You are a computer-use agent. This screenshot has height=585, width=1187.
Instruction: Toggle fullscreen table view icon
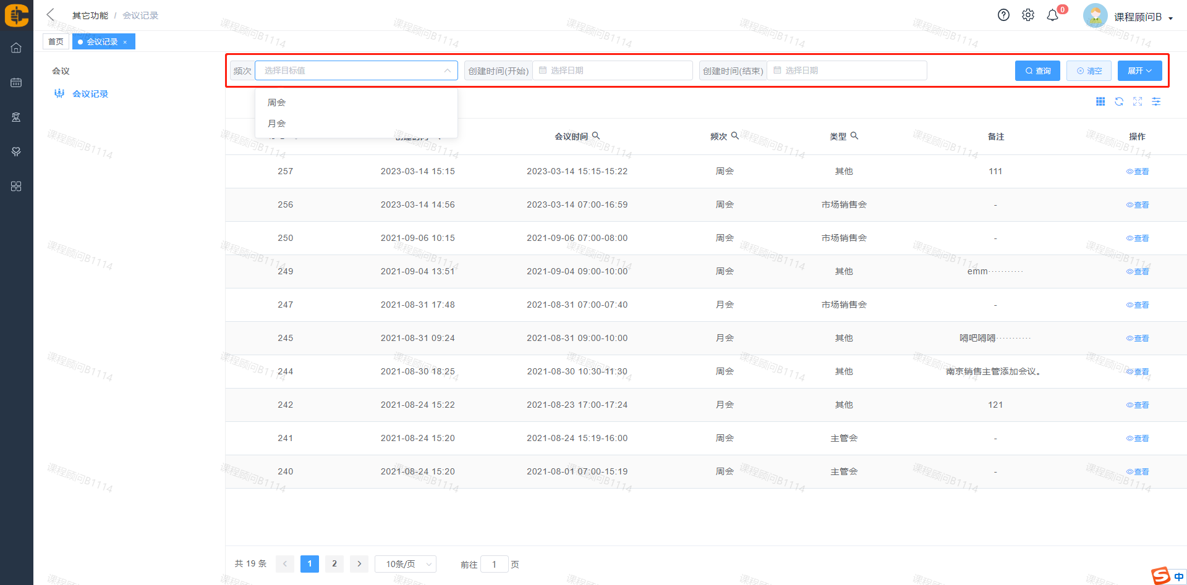pos(1138,102)
